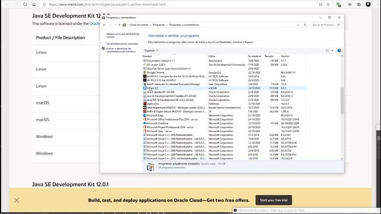Sort programs by Editor column
The width and height of the screenshot is (381, 214).
pos(227,56)
